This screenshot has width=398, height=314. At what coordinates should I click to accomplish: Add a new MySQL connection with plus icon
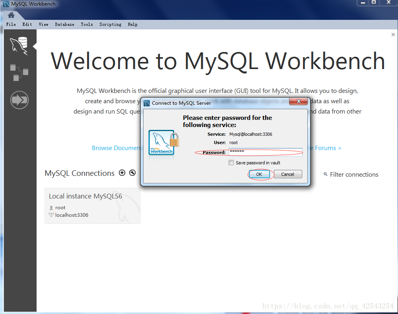(122, 173)
